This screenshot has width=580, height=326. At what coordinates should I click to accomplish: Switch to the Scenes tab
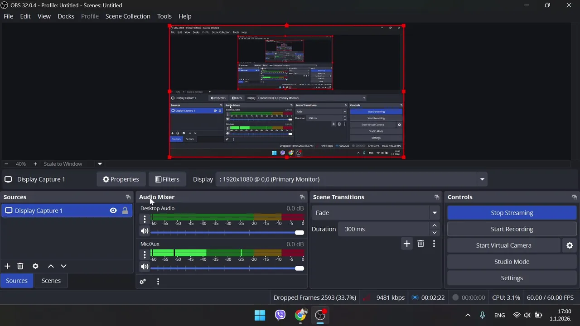(x=51, y=281)
